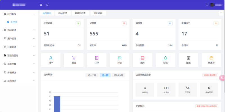The height and width of the screenshot is (112, 225).
Task: Open the 商品 shopping cart shortcut
Action: 74,60
